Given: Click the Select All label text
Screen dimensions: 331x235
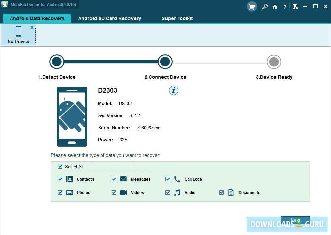Looking at the screenshot, I should [x=74, y=167].
